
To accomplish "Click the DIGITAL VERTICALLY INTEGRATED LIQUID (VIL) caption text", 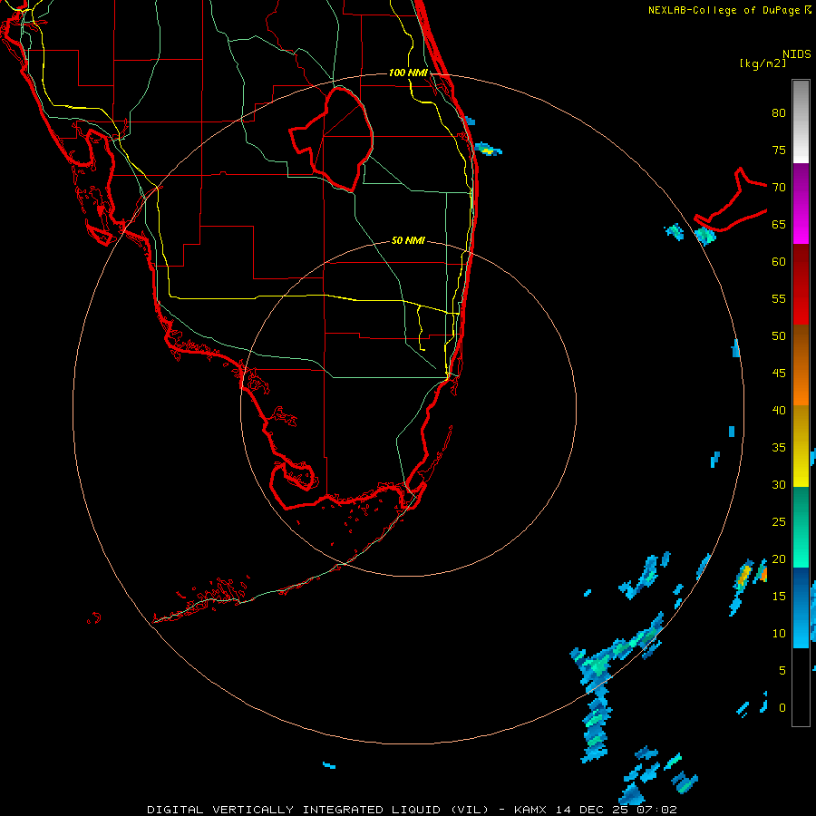I will [x=318, y=810].
